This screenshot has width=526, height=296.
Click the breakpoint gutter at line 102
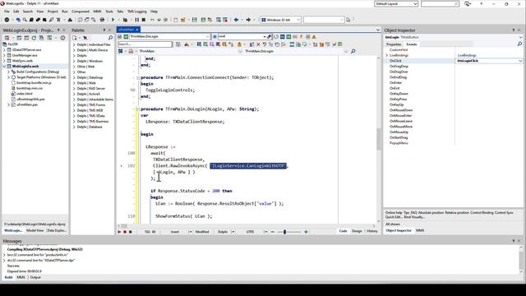[x=122, y=166]
